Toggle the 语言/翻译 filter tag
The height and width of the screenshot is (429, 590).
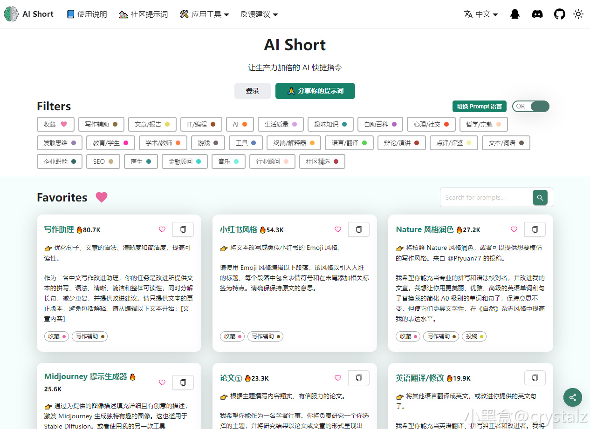point(350,143)
